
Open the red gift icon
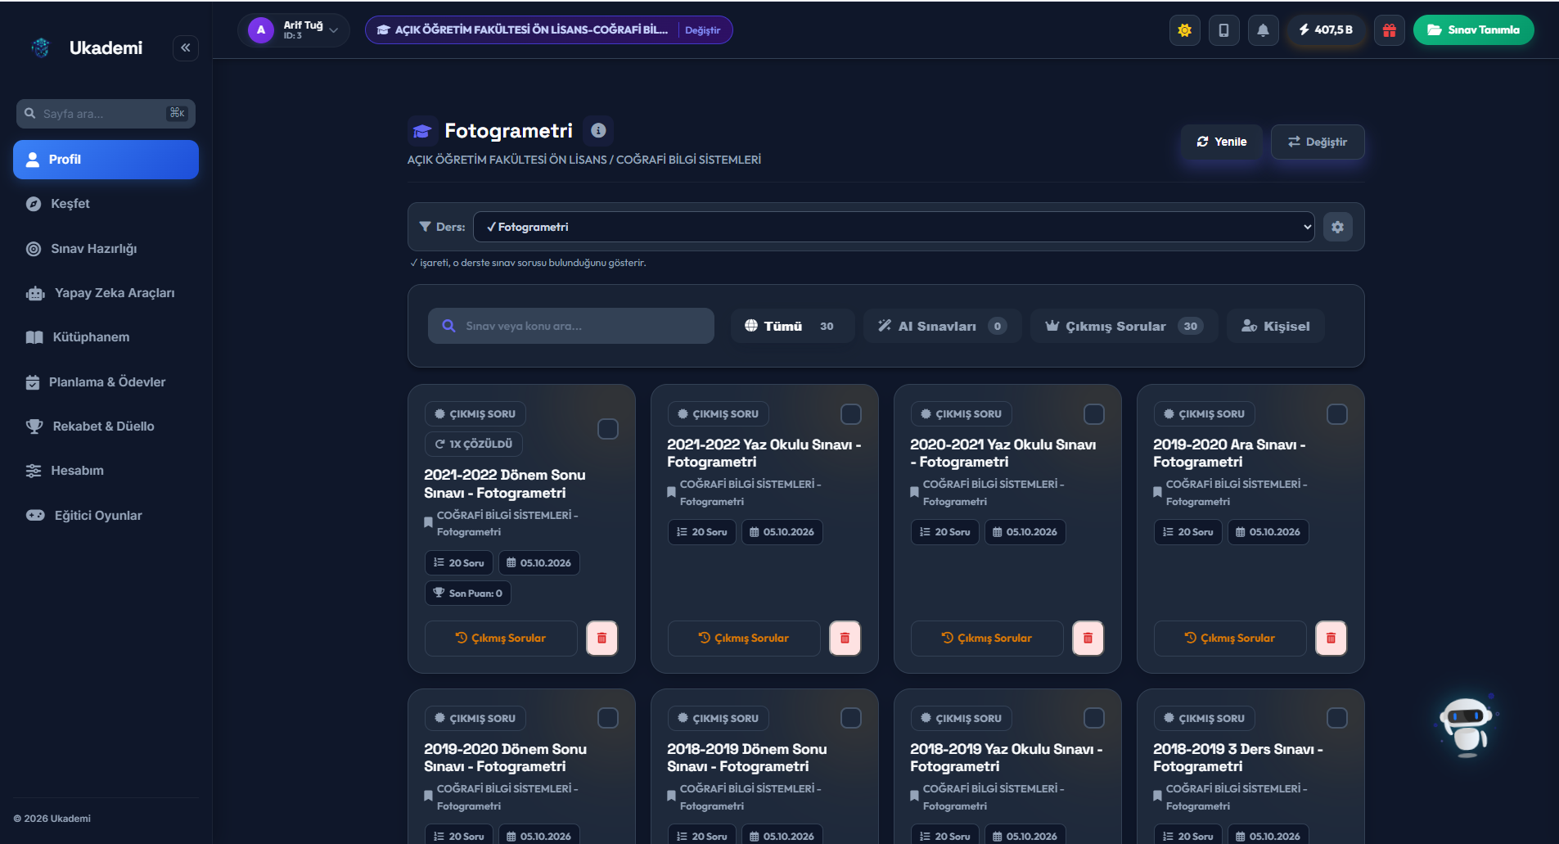[1389, 30]
